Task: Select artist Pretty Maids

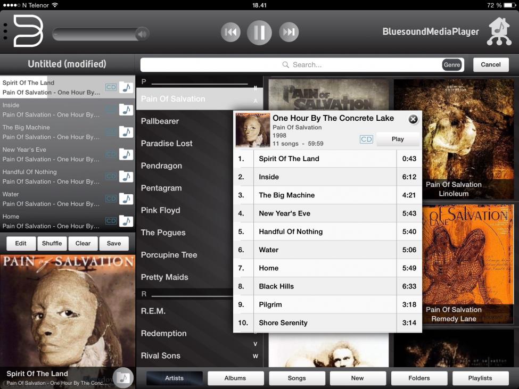Action: pos(185,277)
